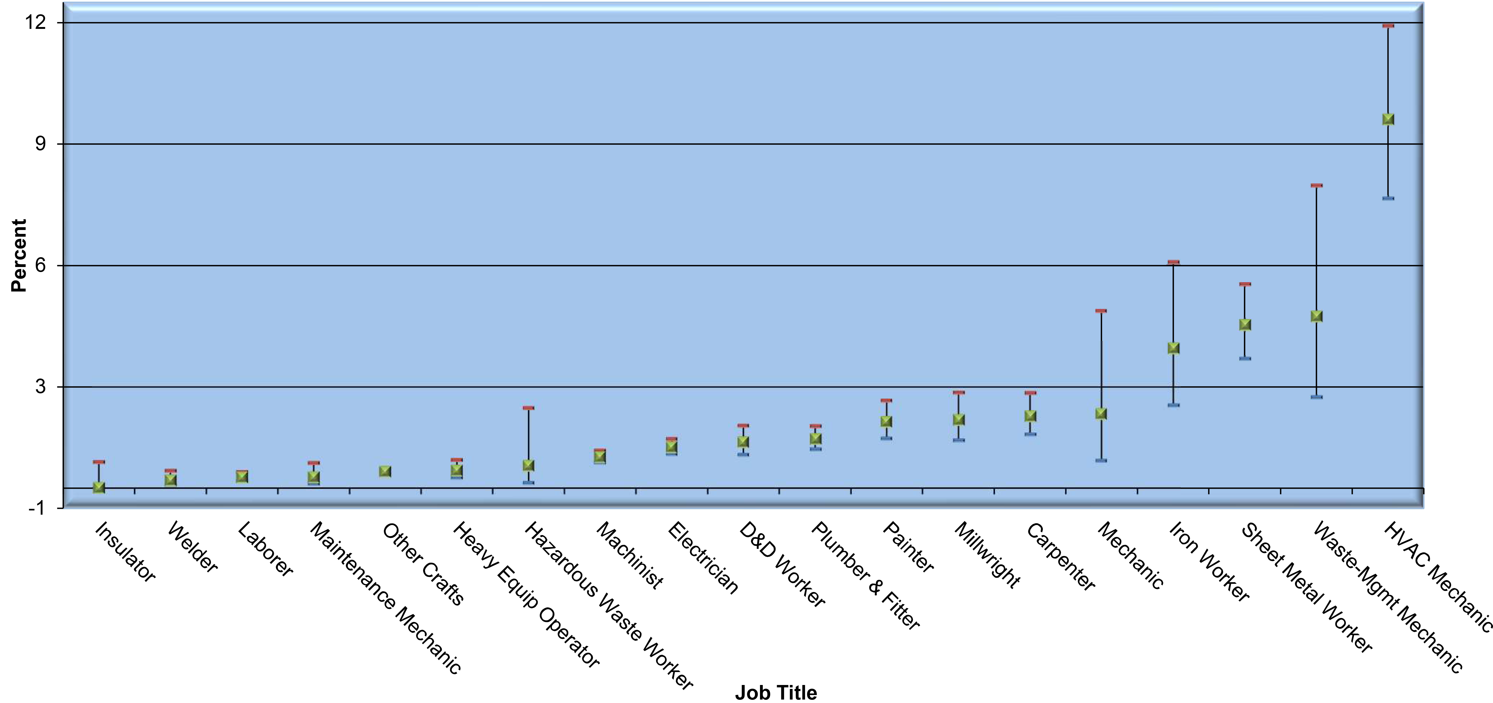Select the Machinist data point marker
The image size is (1493, 703).
point(600,456)
